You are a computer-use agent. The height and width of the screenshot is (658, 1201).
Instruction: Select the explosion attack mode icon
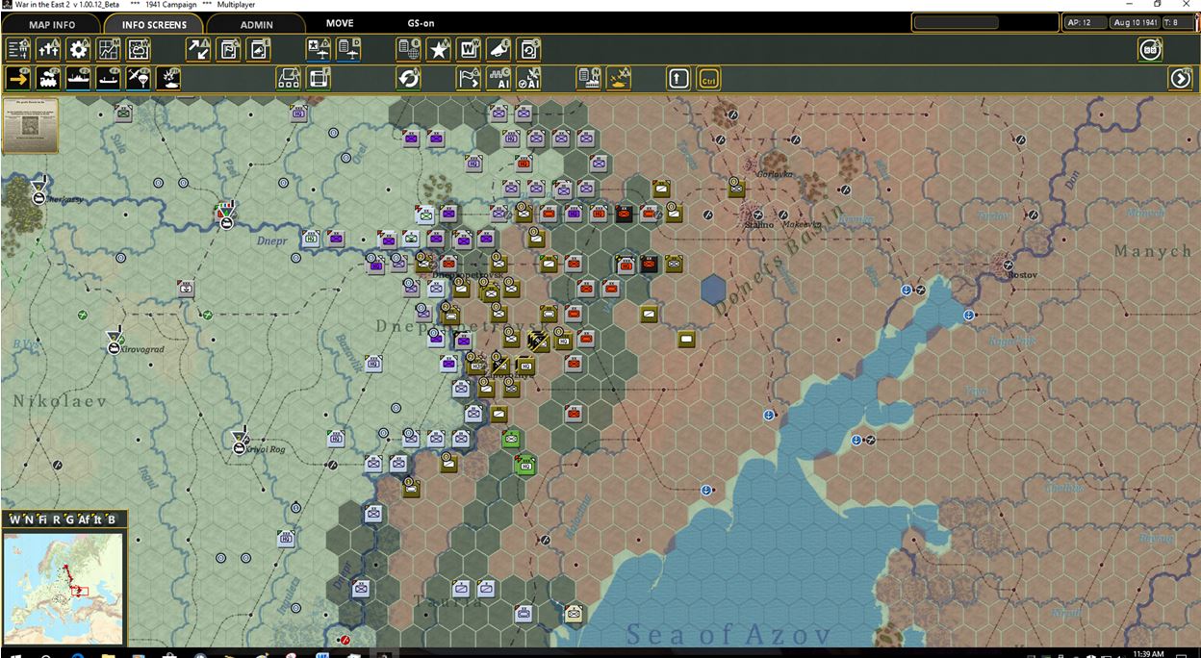tap(169, 78)
